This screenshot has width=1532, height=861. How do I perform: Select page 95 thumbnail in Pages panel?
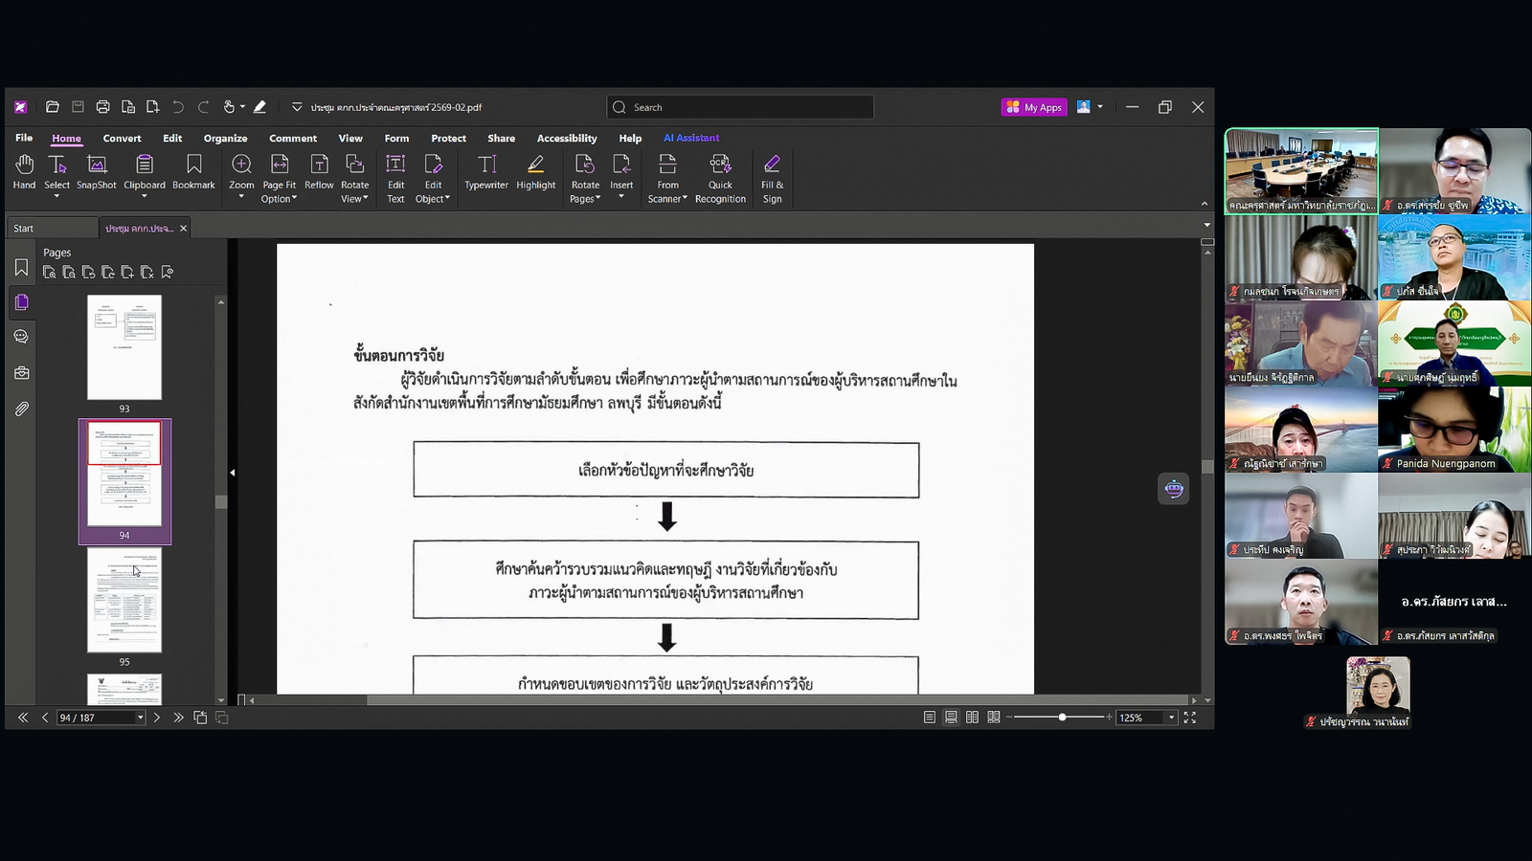(x=124, y=601)
